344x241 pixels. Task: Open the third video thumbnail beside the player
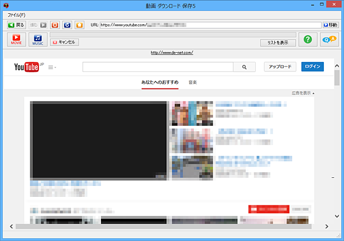193,168
